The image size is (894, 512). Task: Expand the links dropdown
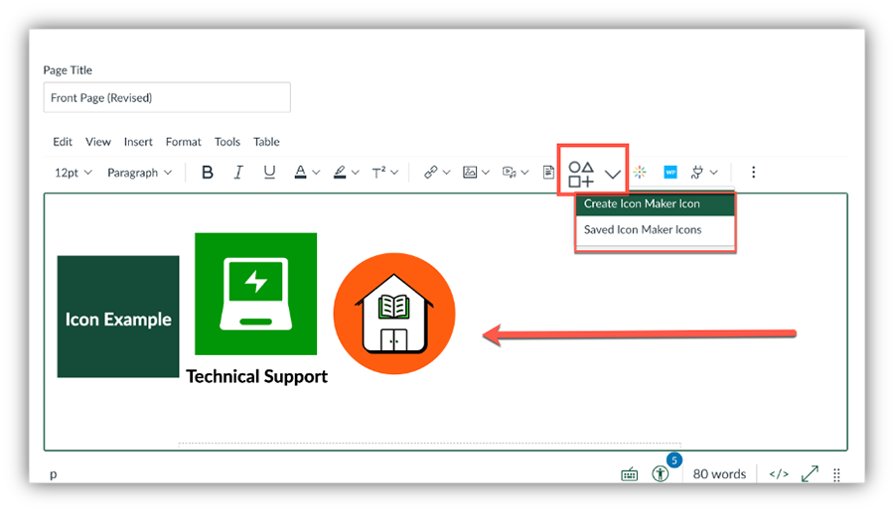pos(436,173)
